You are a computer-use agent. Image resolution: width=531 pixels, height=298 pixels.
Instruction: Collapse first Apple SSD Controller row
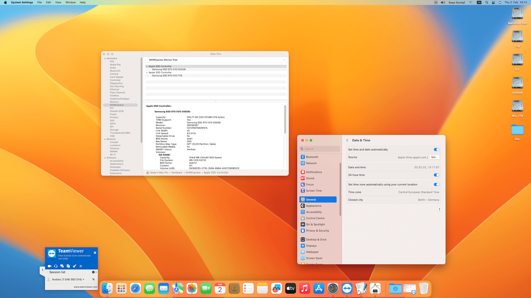point(147,66)
